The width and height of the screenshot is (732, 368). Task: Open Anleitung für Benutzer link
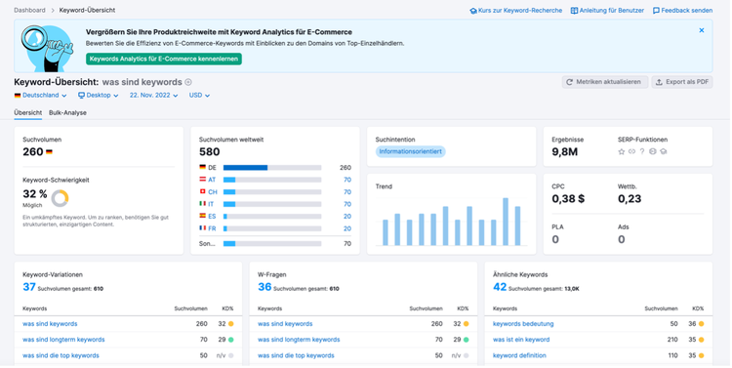[x=607, y=11]
